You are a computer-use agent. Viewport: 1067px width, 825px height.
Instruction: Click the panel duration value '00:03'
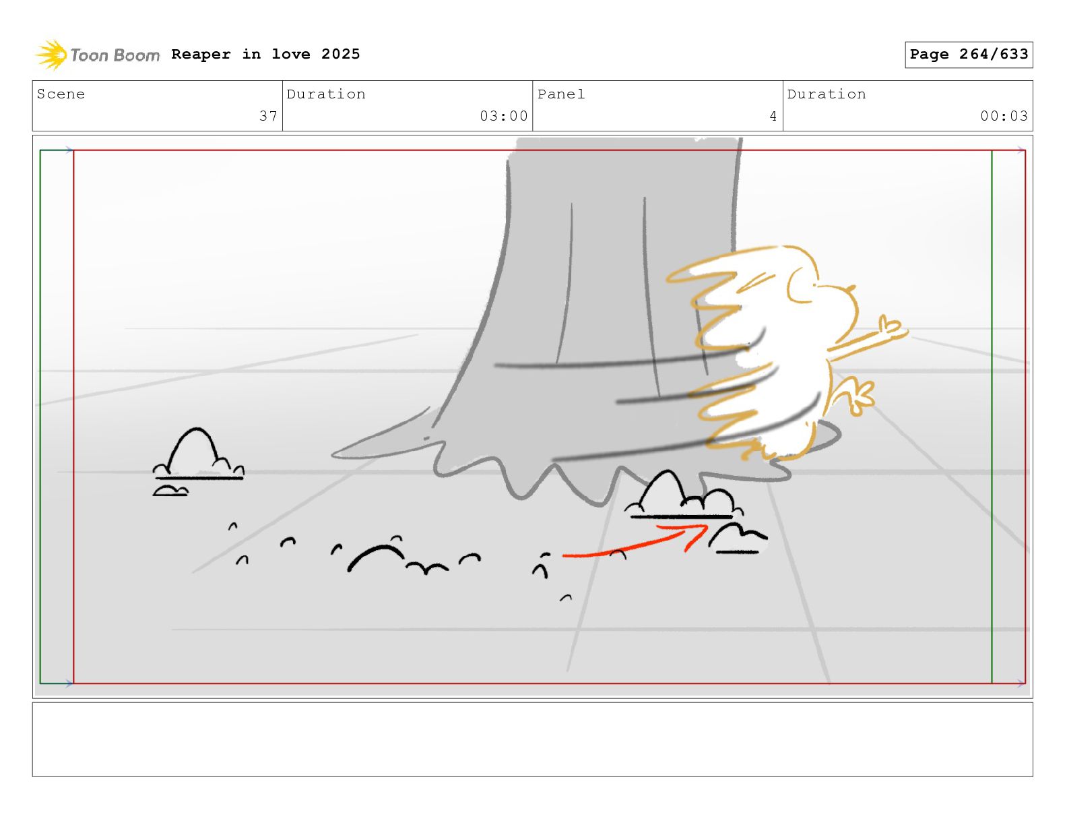pos(1004,116)
